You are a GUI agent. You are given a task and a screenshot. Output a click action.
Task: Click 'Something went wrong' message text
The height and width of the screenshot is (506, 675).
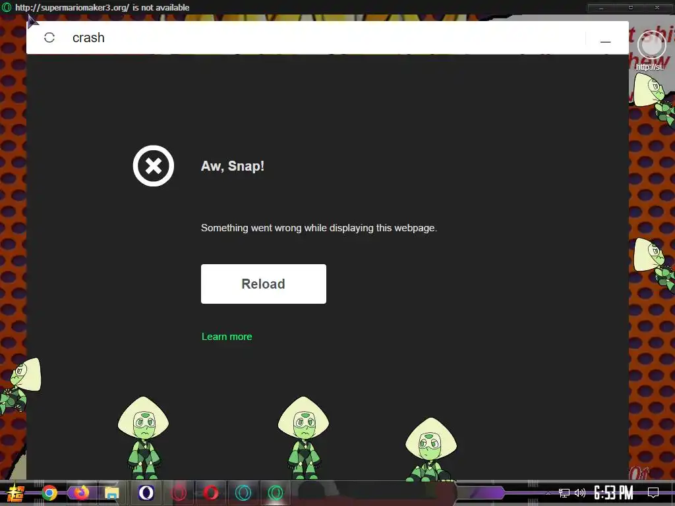(319, 228)
